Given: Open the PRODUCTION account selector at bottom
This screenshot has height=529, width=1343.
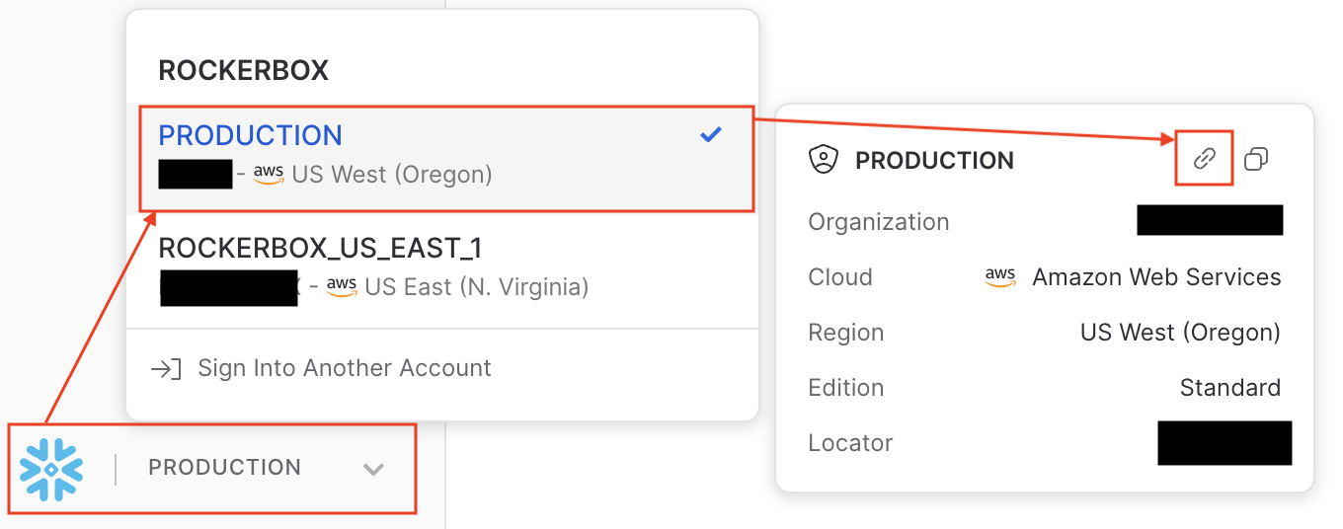Looking at the screenshot, I should pyautogui.click(x=213, y=468).
